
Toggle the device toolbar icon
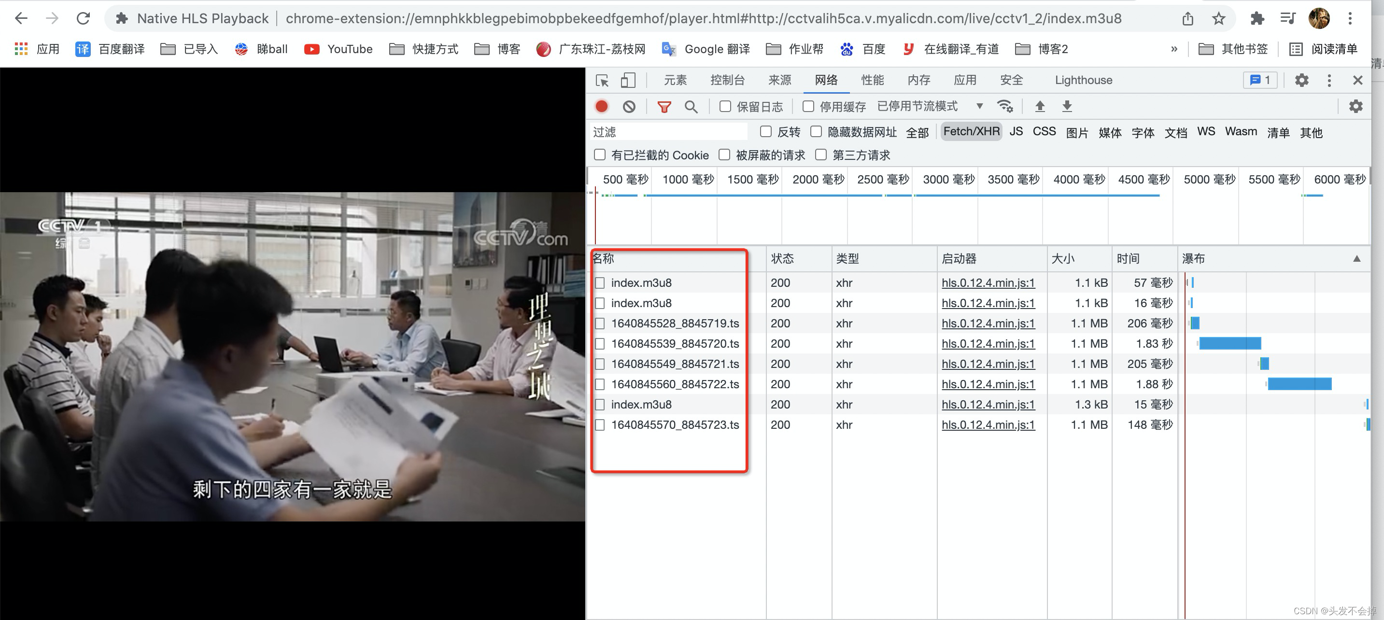pos(627,80)
